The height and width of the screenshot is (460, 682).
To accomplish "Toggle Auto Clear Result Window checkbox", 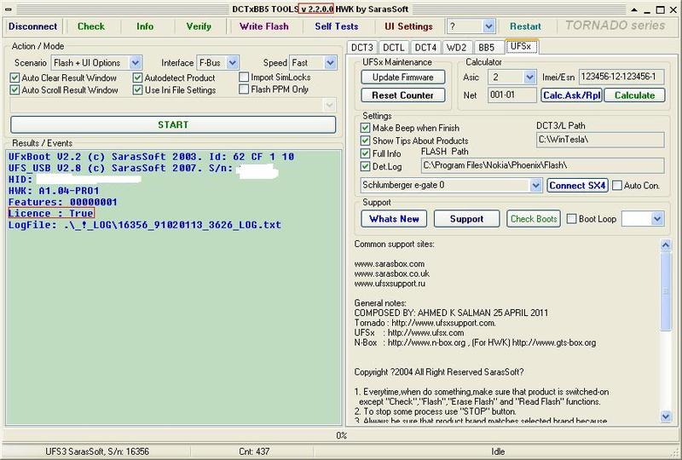I will tap(14, 78).
